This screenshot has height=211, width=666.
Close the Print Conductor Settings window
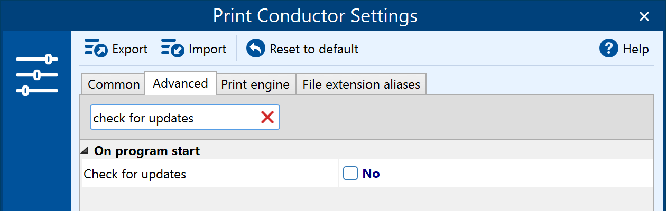pyautogui.click(x=644, y=16)
